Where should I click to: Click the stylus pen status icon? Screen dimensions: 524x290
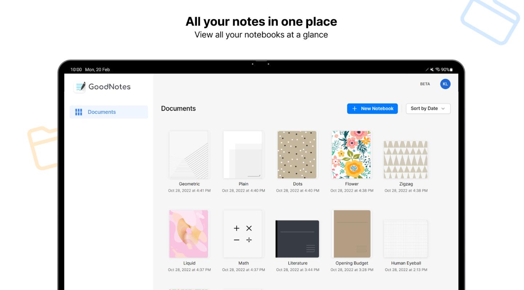(426, 69)
